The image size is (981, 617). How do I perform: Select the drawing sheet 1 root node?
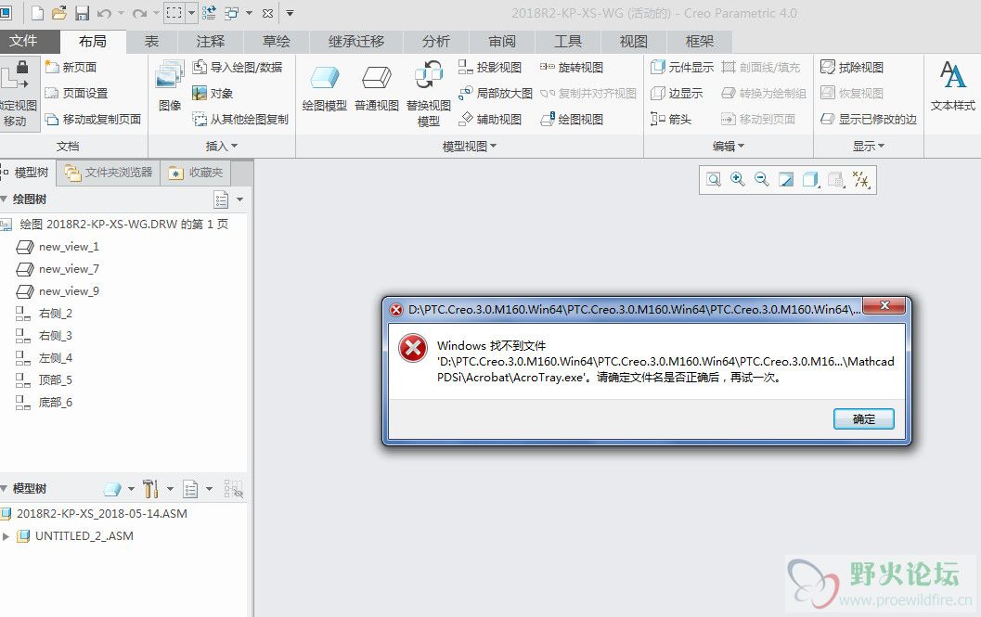point(115,224)
